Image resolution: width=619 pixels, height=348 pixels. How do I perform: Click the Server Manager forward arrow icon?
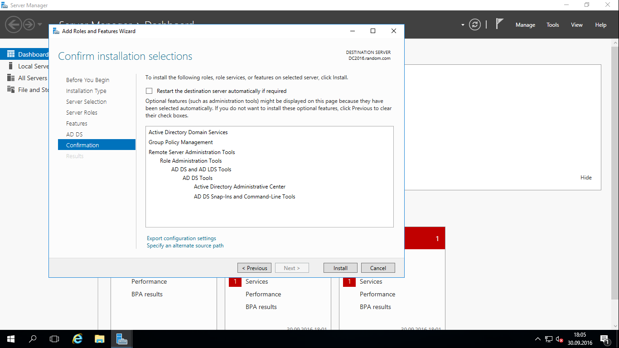click(29, 24)
